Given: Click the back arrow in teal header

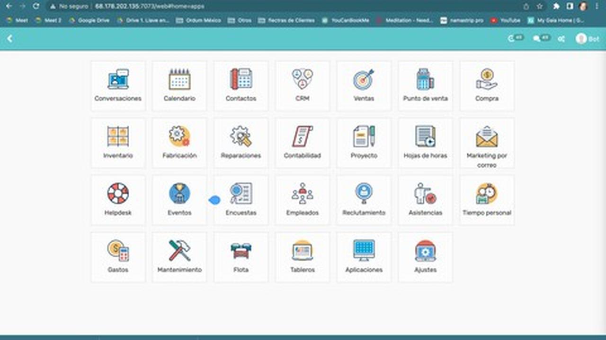Looking at the screenshot, I should click(x=9, y=39).
